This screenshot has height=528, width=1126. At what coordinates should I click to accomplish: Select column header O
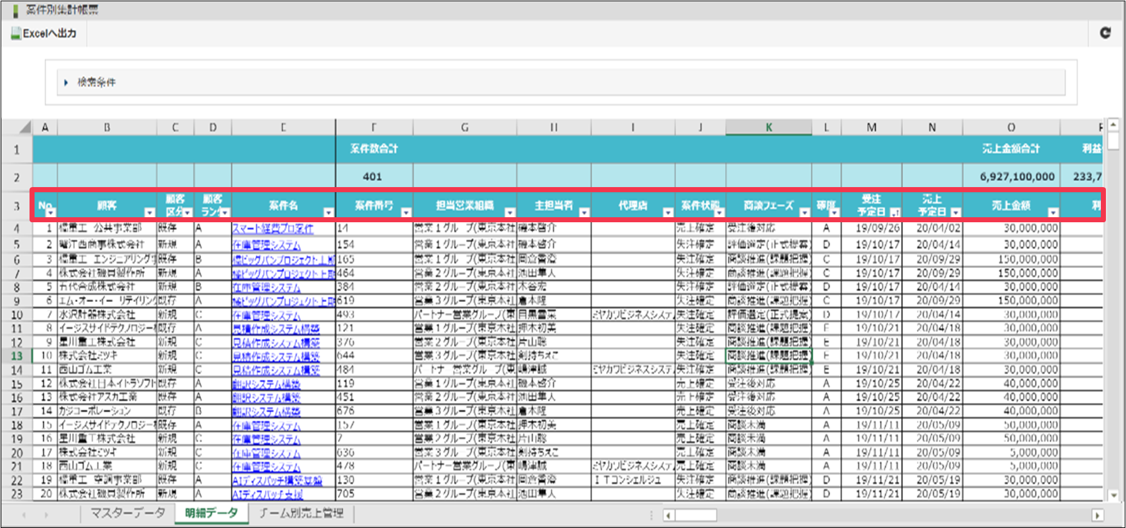1011,127
